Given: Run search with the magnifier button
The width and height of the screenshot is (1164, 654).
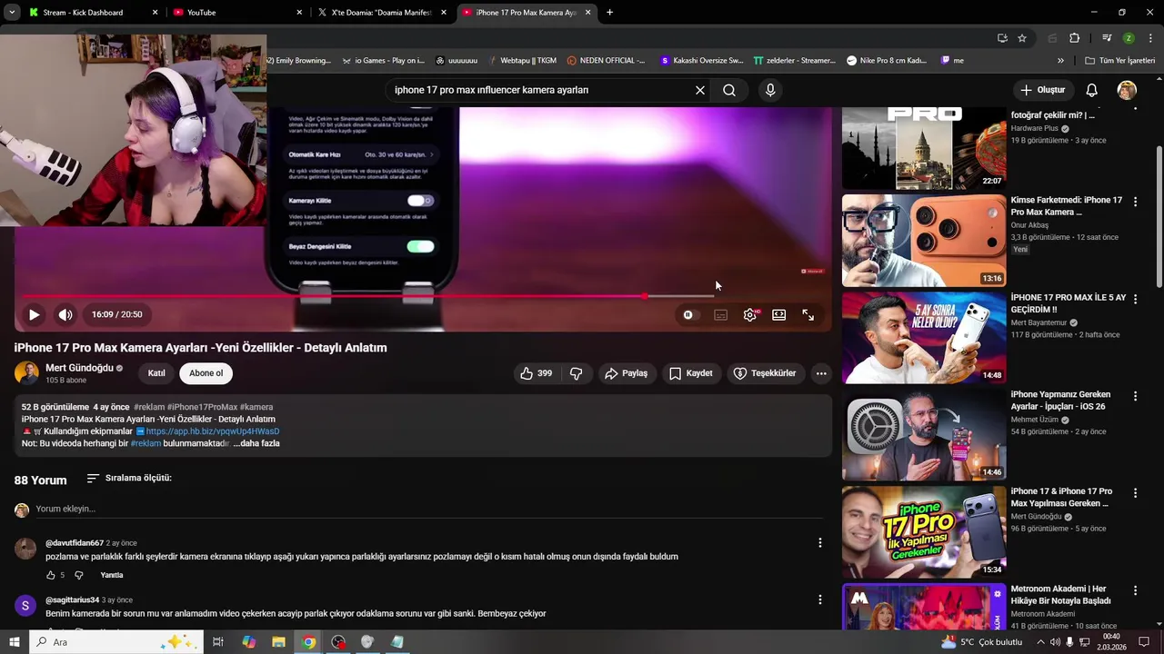Looking at the screenshot, I should pyautogui.click(x=729, y=90).
